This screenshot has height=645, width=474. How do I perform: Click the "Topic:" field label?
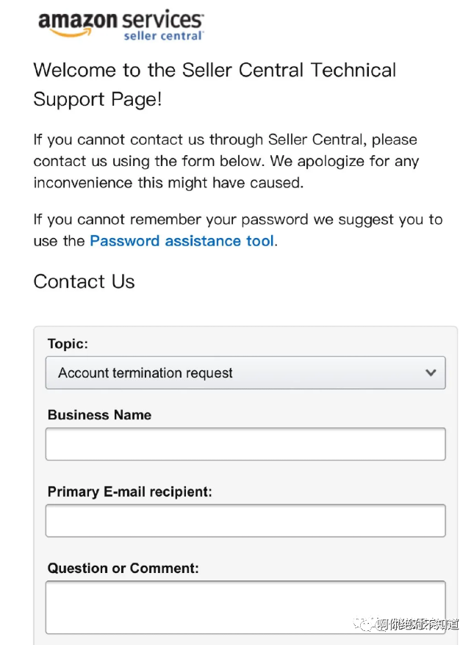pos(68,344)
